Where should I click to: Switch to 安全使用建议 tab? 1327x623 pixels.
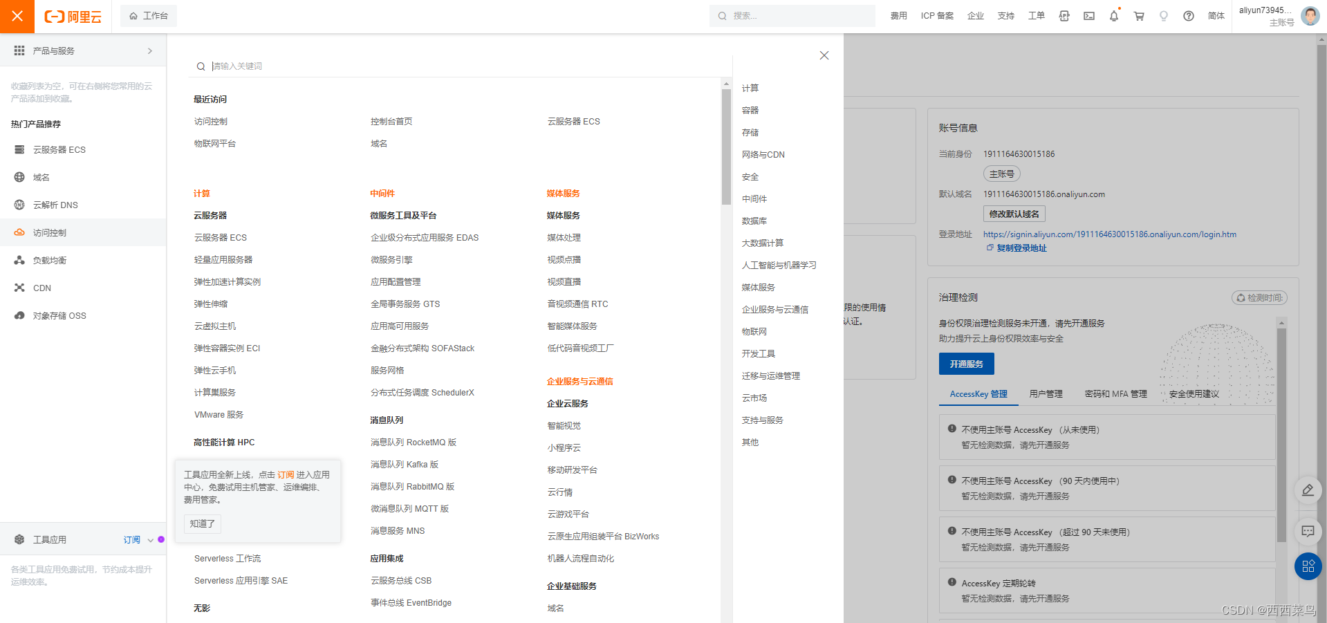tap(1194, 394)
